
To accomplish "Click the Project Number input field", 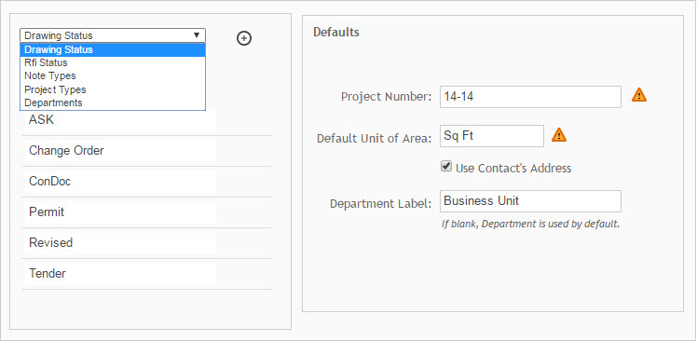I will click(530, 97).
